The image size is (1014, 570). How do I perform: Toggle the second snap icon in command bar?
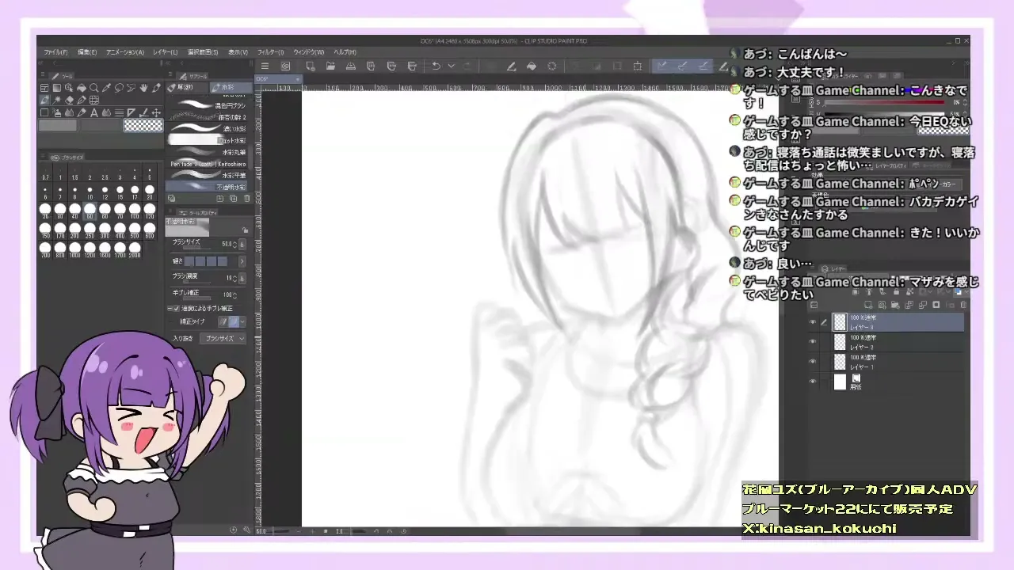coord(681,66)
